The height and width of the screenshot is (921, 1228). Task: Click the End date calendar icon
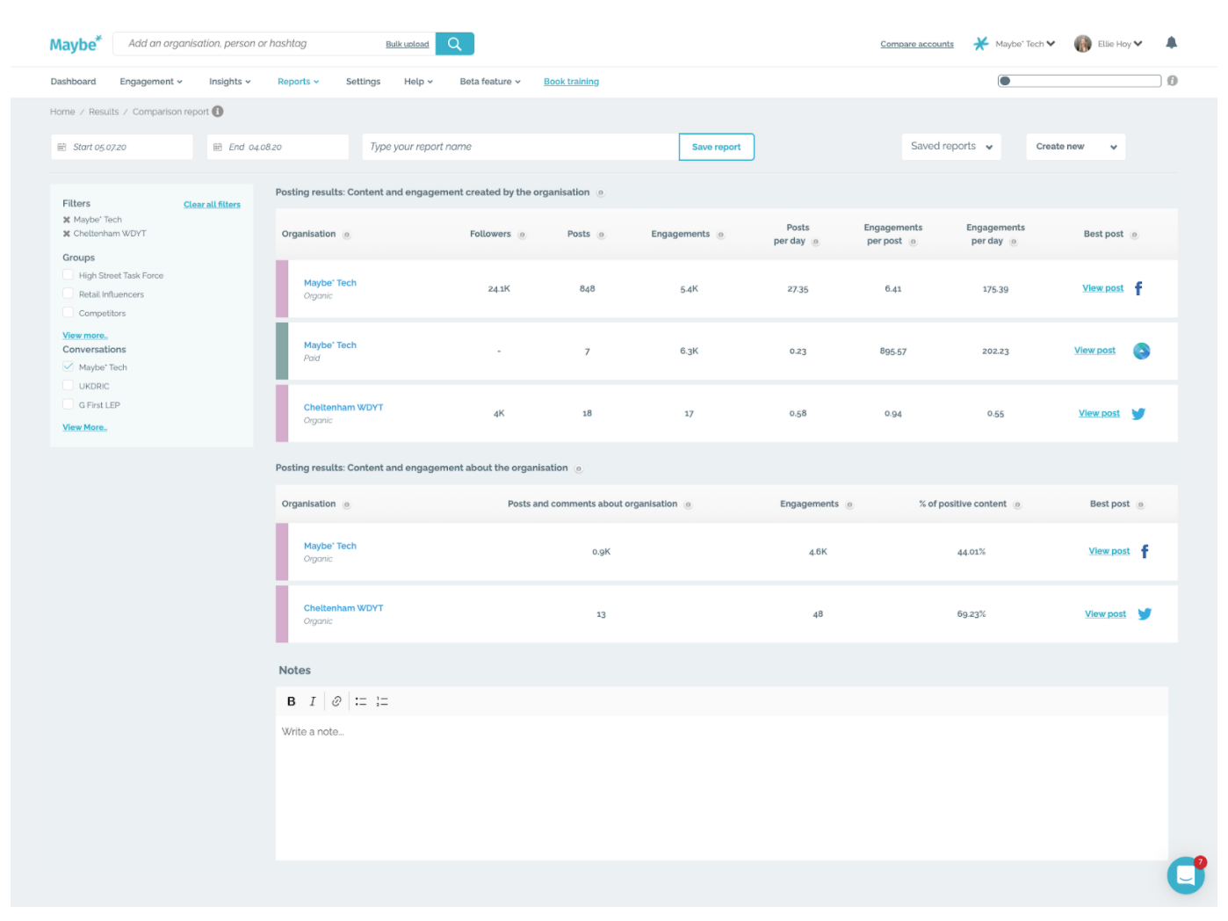218,147
